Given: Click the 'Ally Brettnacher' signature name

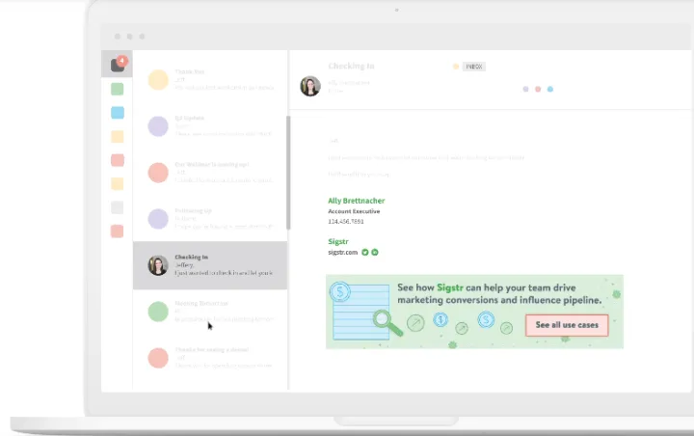Looking at the screenshot, I should point(357,201).
